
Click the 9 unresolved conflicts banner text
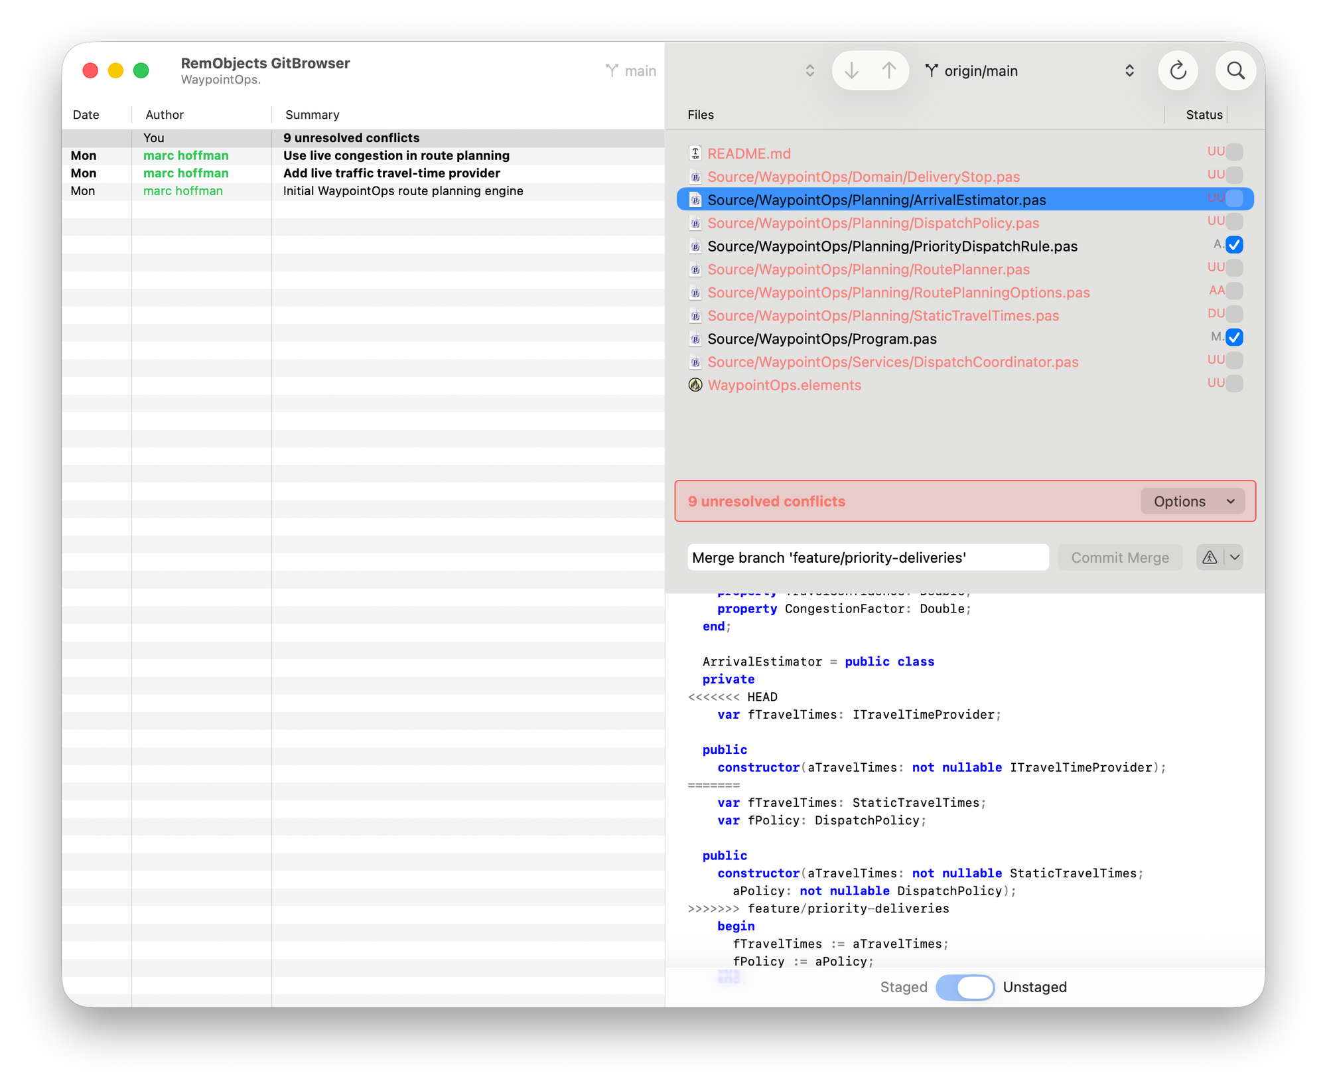766,501
